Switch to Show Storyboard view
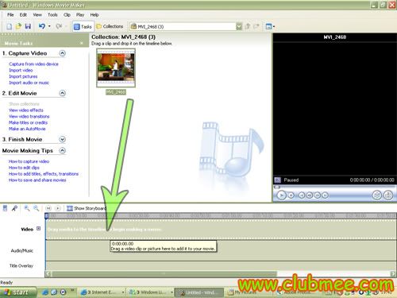 tap(86, 208)
